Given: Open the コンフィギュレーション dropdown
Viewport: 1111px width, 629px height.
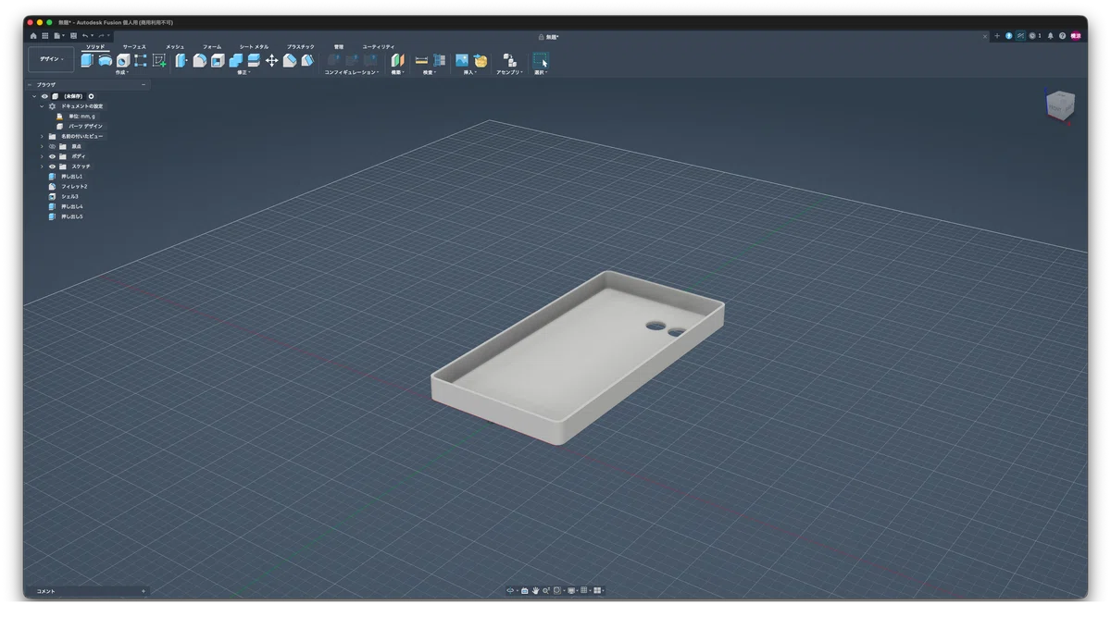Looking at the screenshot, I should (352, 72).
